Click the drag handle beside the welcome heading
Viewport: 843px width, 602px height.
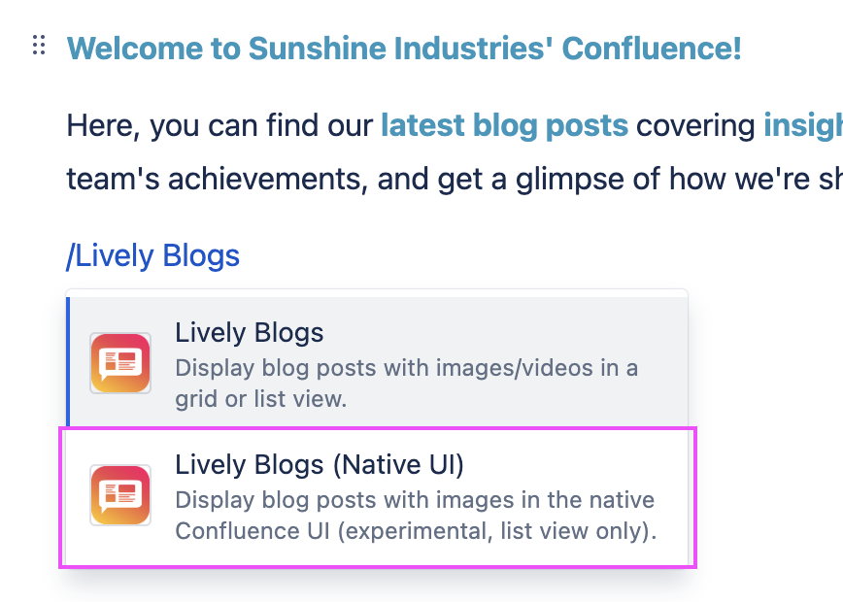point(39,46)
